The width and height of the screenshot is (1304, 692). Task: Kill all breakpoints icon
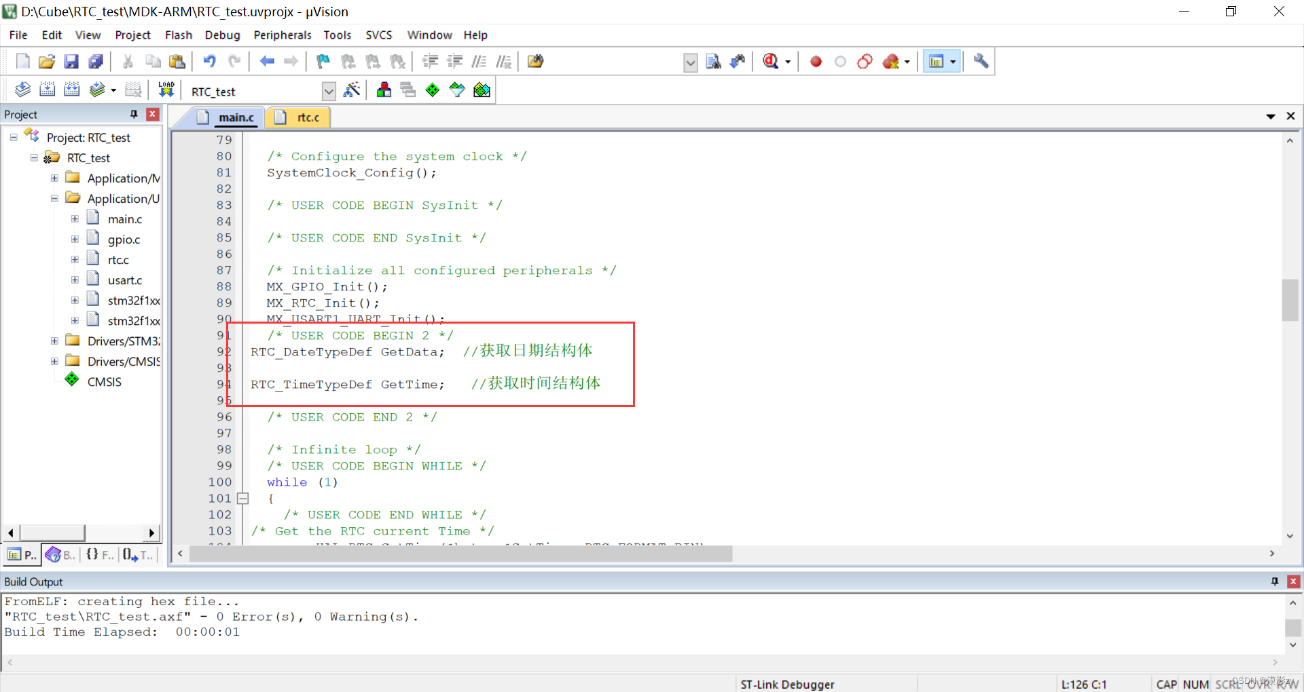click(890, 62)
